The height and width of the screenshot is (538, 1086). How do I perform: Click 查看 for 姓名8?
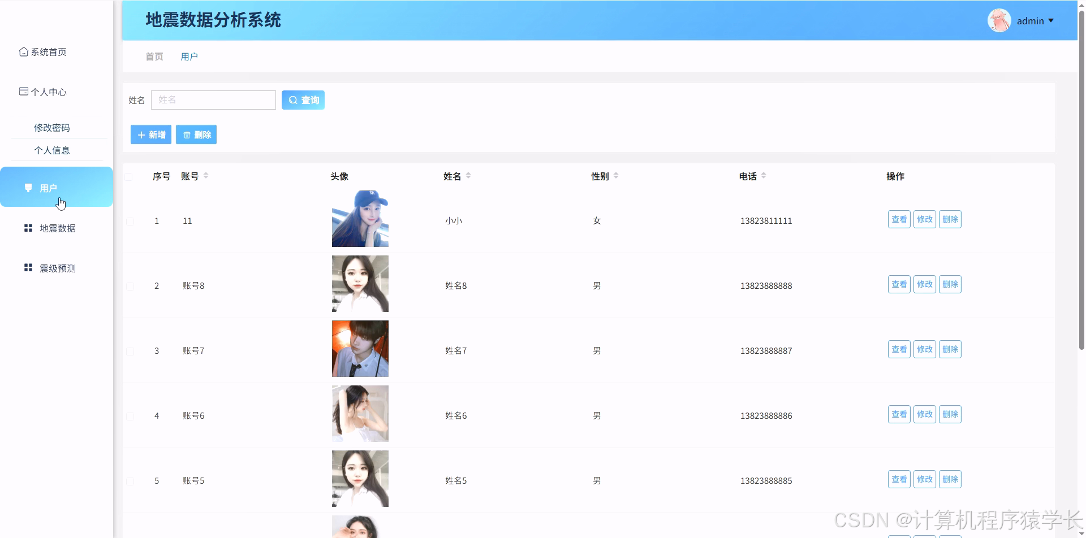[x=899, y=284]
